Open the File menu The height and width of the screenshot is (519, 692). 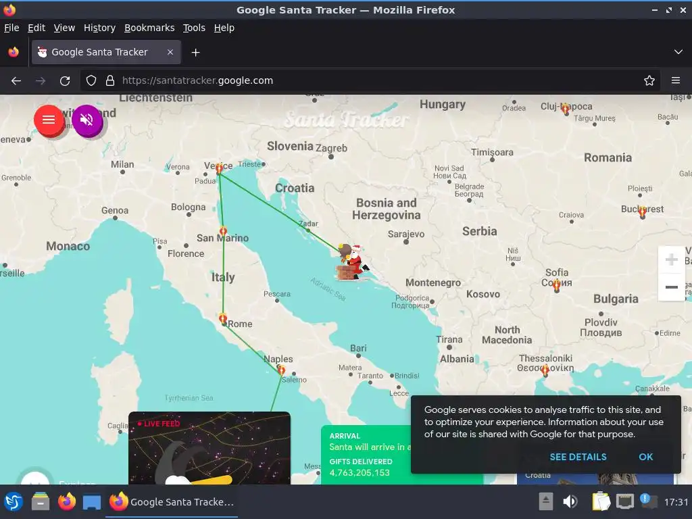[x=11, y=28]
